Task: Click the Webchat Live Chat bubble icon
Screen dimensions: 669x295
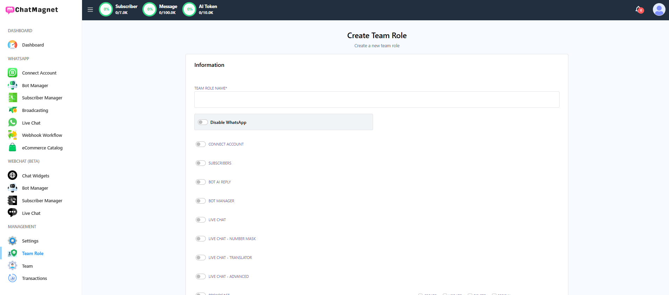Action: coord(12,213)
